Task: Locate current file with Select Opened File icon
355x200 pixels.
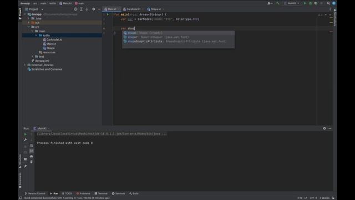Action: (x=75, y=9)
